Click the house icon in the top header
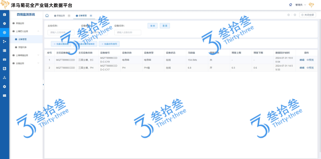The height and width of the screenshot is (159, 321). (x=291, y=5)
